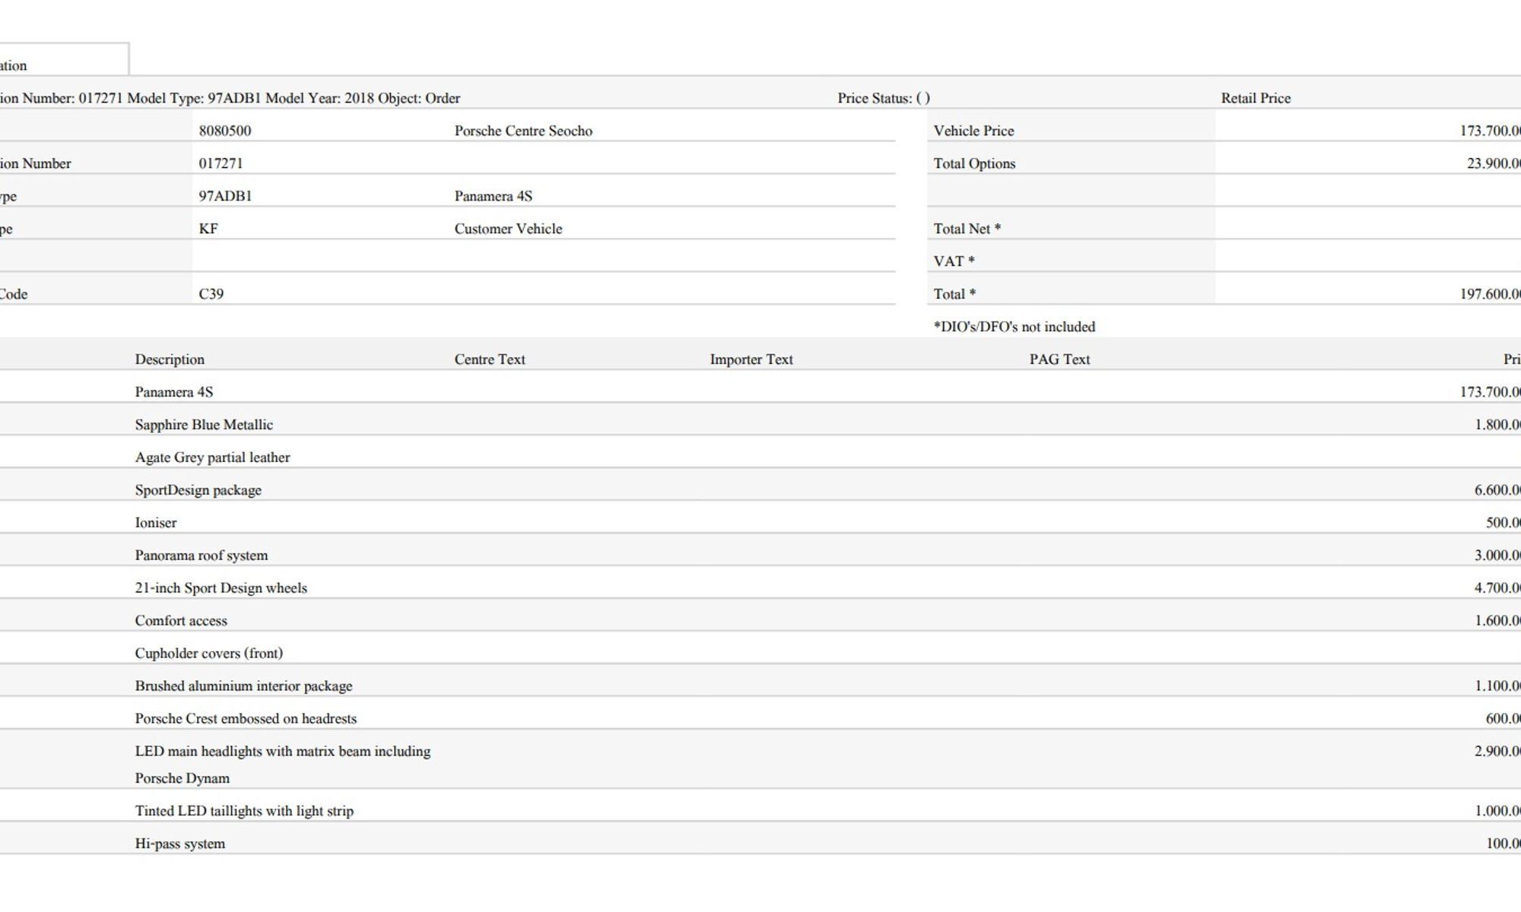
Task: Click the 'Vehicle Price' label
Action: coord(973,131)
